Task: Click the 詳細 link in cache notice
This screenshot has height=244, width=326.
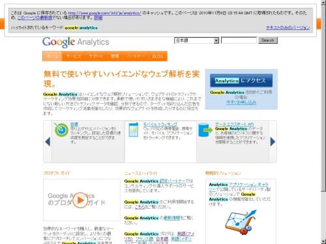Action: point(98,18)
